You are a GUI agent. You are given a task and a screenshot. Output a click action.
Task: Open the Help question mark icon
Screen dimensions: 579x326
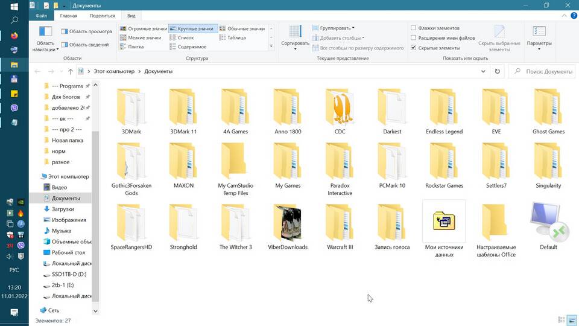pos(574,16)
